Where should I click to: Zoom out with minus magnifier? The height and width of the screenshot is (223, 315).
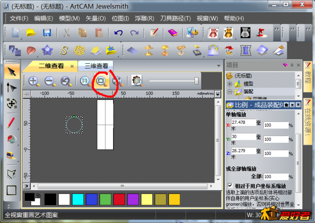point(50,81)
